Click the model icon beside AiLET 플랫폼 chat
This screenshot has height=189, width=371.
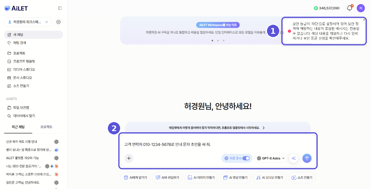click(56, 158)
